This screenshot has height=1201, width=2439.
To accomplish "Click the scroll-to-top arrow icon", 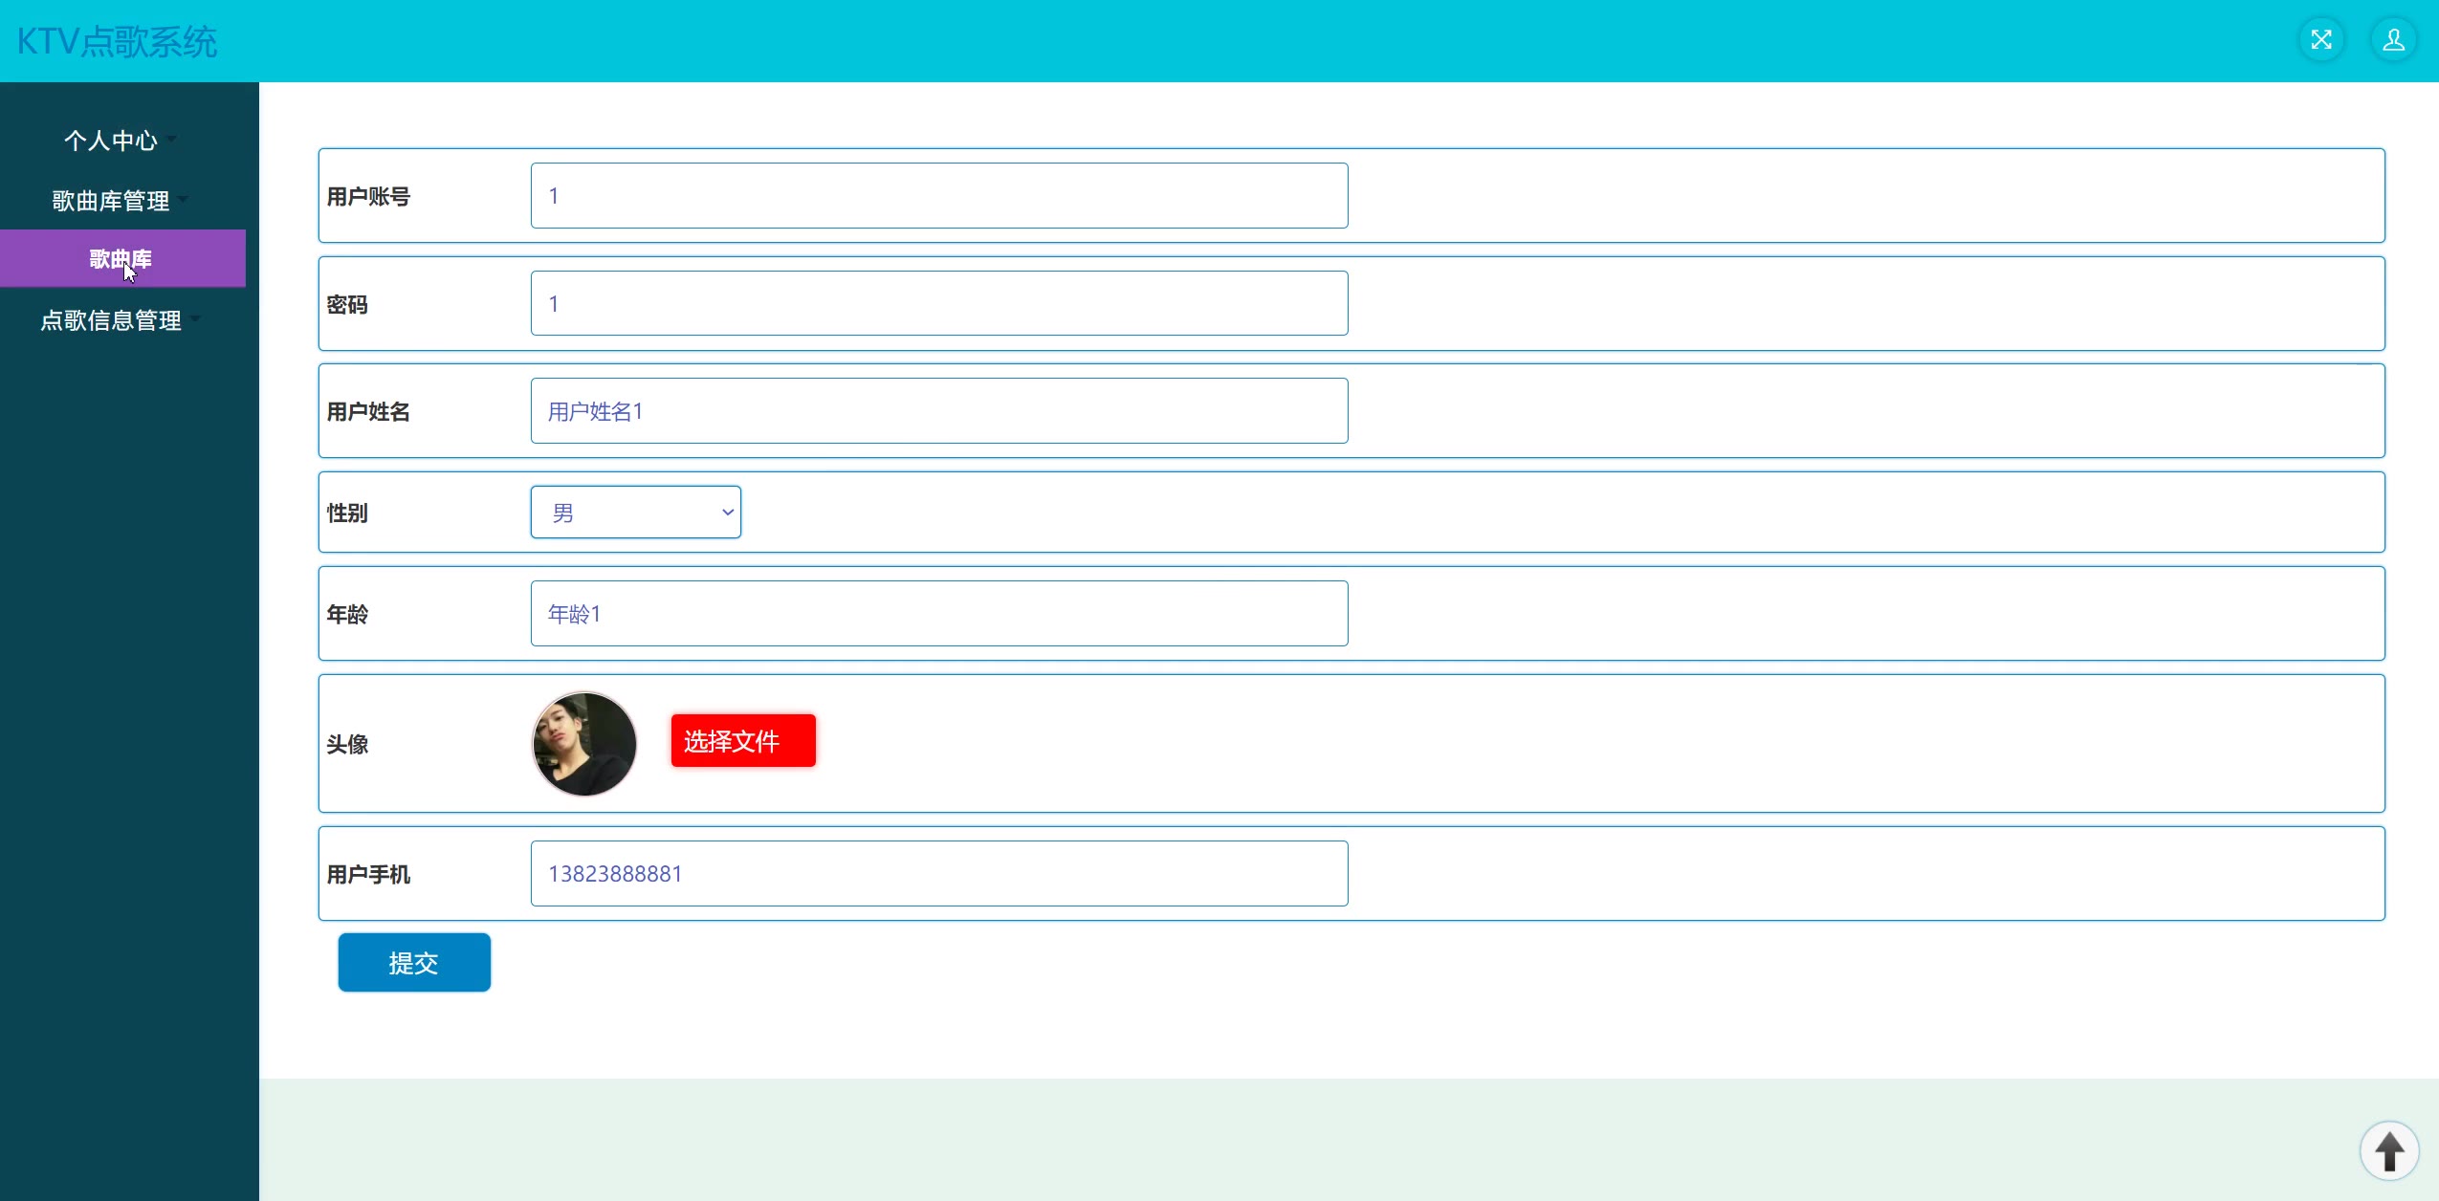I will click(2389, 1150).
